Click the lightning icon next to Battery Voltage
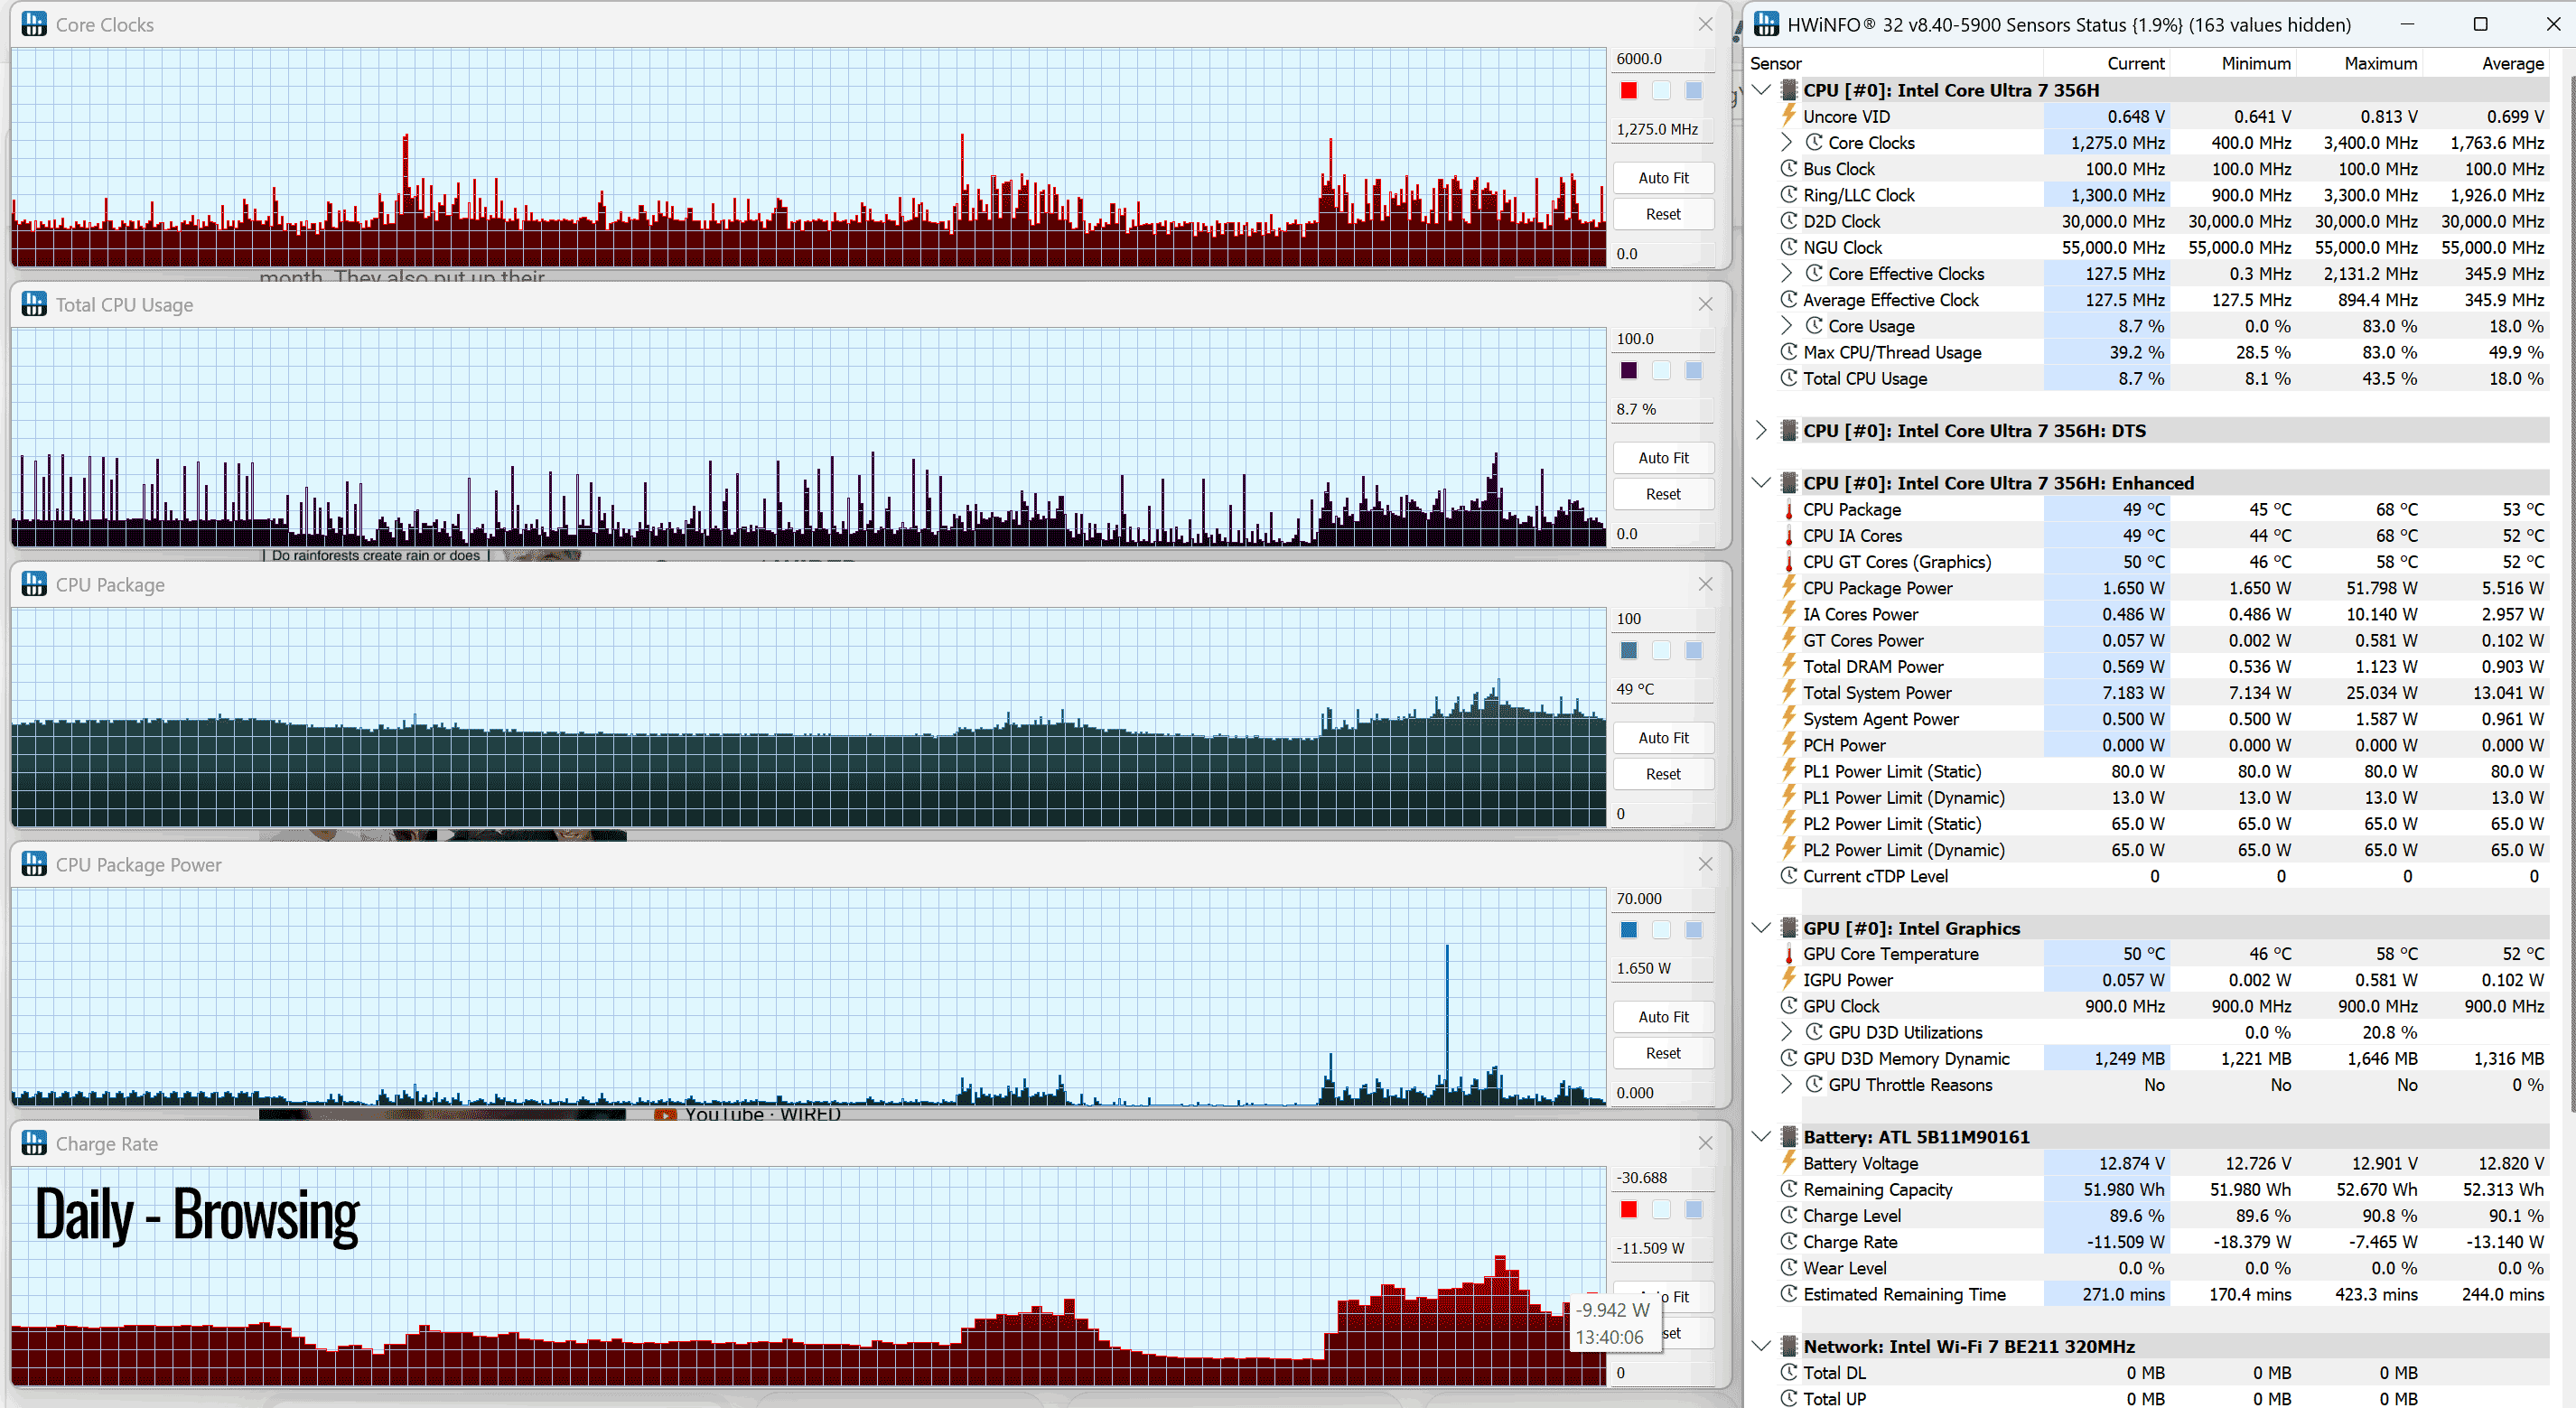 click(x=1789, y=1163)
